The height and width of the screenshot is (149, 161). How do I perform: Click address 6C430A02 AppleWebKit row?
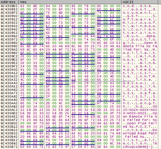tap(9, 70)
